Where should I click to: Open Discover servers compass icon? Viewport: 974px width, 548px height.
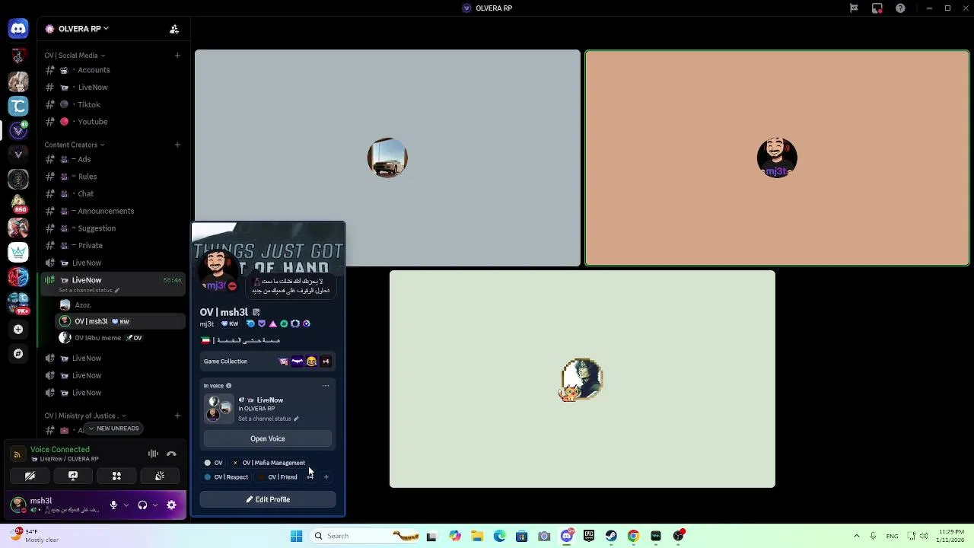point(18,354)
